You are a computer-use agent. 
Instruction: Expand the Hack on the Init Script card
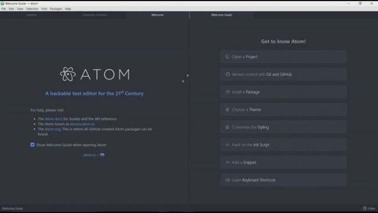click(x=283, y=145)
